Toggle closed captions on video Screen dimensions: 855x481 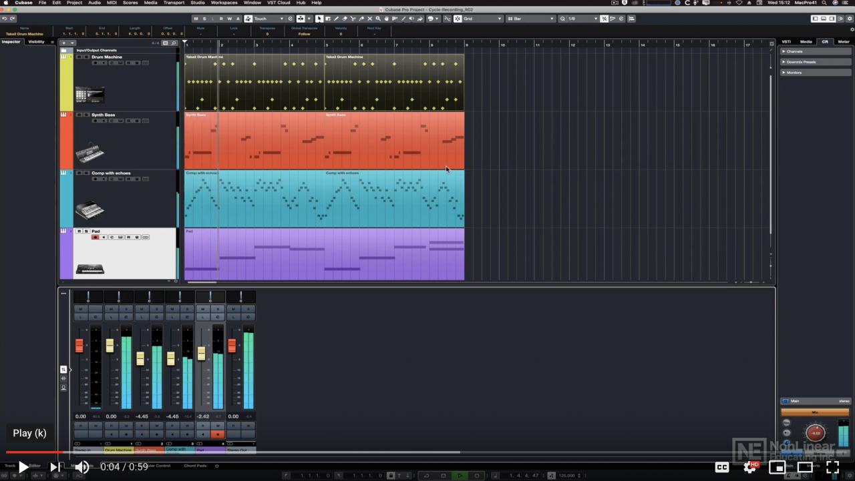[x=722, y=467]
